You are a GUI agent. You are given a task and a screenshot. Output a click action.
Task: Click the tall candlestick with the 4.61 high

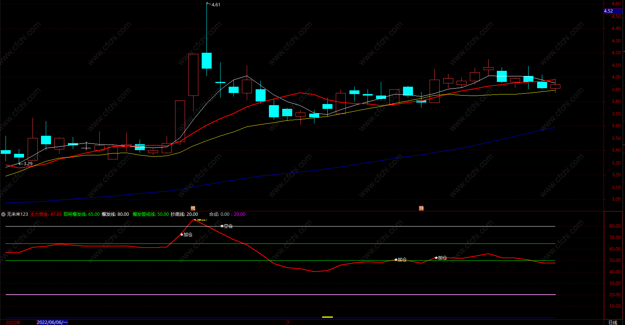[206, 60]
